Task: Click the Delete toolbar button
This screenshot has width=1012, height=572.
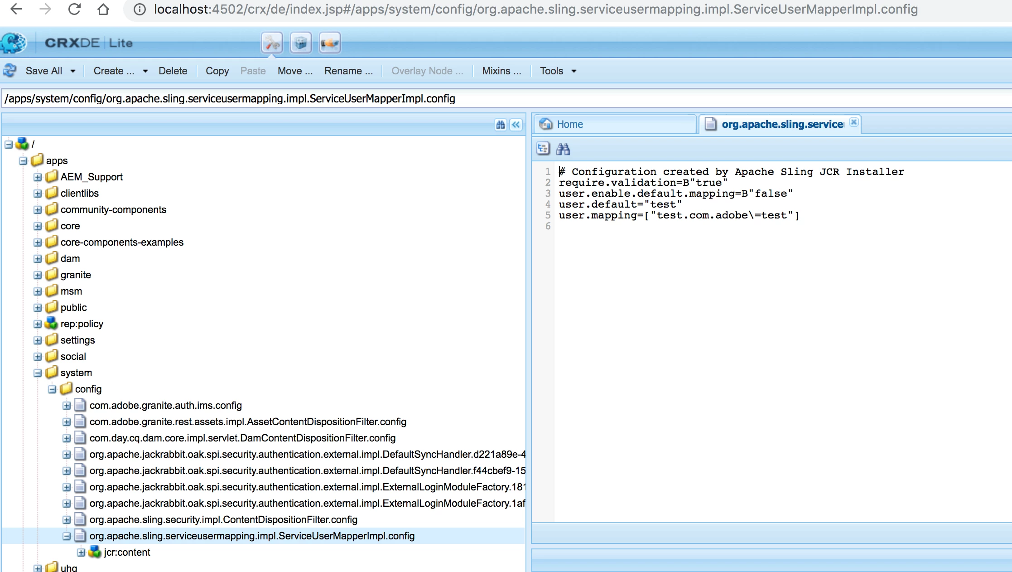Action: click(173, 71)
